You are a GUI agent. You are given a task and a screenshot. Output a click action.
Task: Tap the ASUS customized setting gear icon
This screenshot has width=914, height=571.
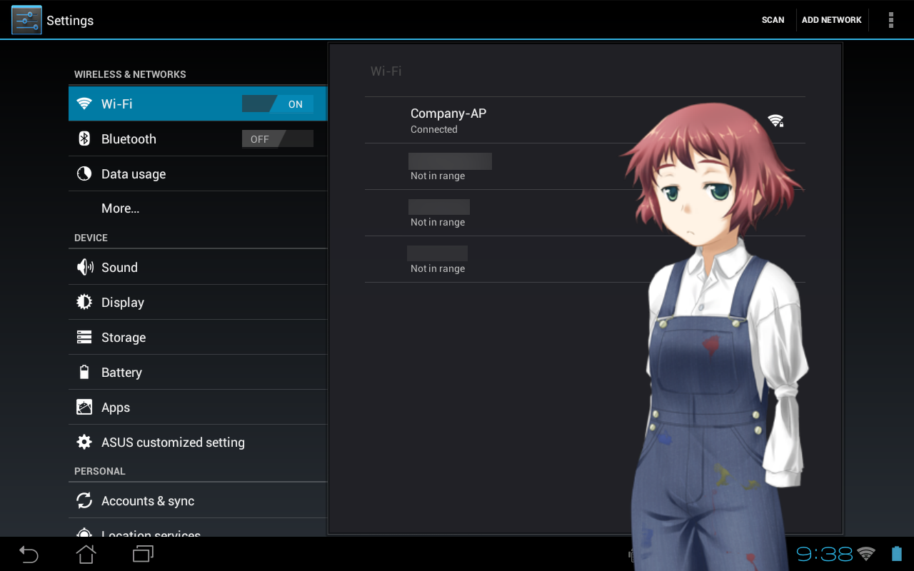pos(84,442)
